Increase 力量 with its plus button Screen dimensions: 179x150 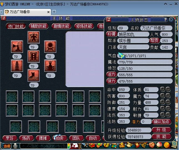(162, 102)
